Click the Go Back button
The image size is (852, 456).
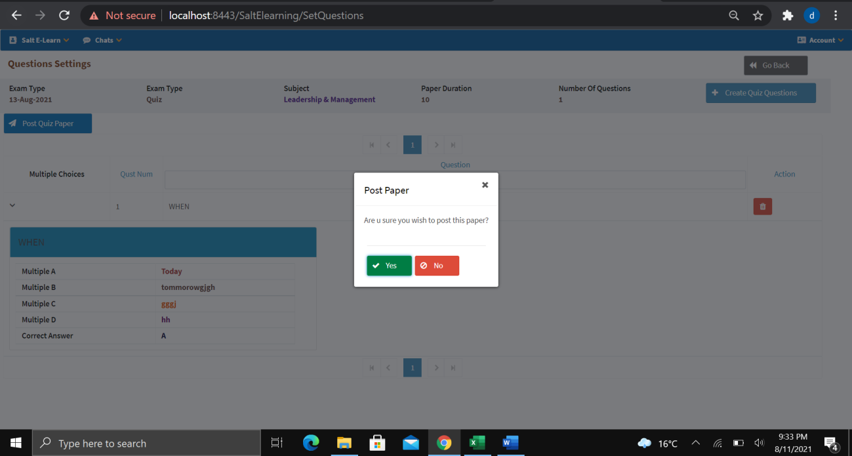[775, 66]
